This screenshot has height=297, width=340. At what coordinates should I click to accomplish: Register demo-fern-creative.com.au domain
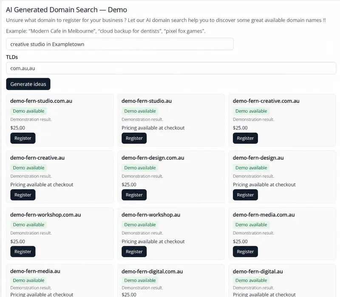[245, 138]
